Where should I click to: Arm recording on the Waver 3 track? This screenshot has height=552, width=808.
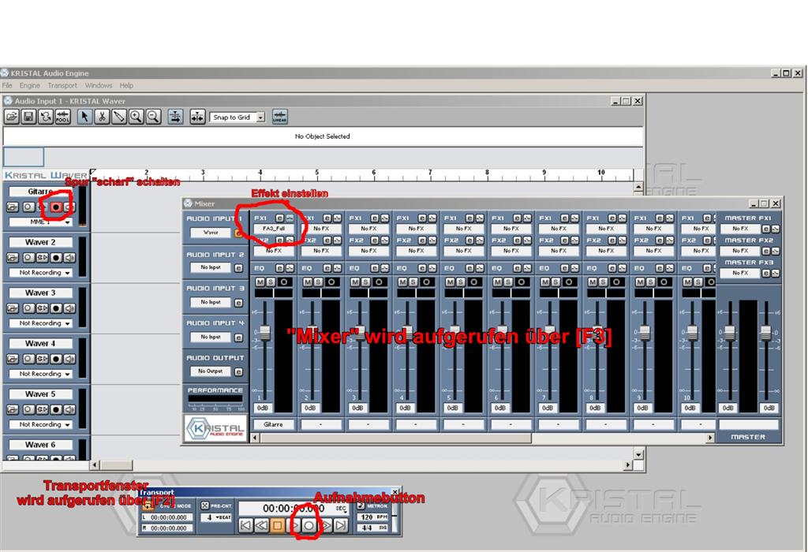[x=56, y=308]
